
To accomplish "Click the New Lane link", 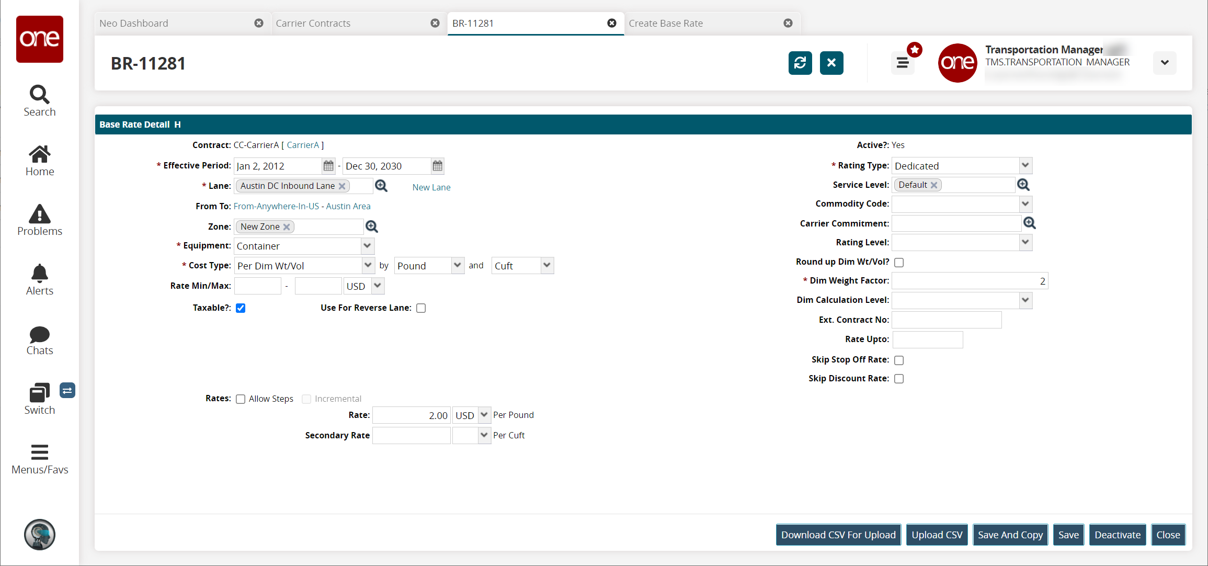I will click(431, 187).
